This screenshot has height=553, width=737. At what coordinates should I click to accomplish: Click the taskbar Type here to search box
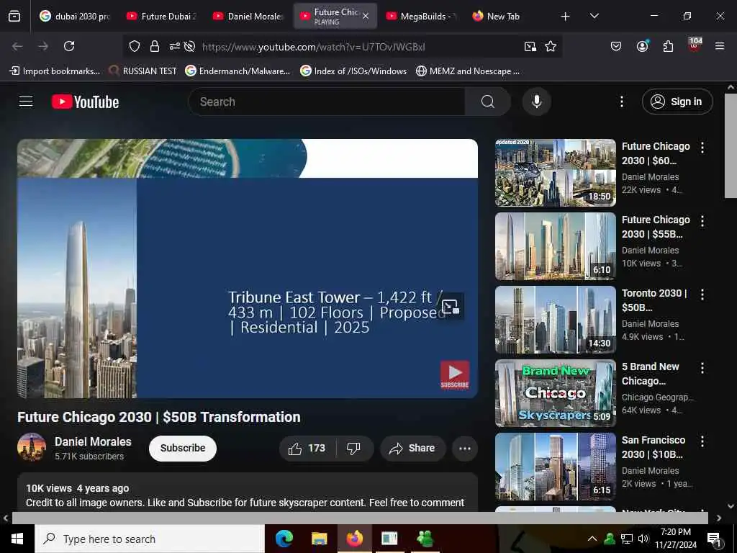[150, 539]
